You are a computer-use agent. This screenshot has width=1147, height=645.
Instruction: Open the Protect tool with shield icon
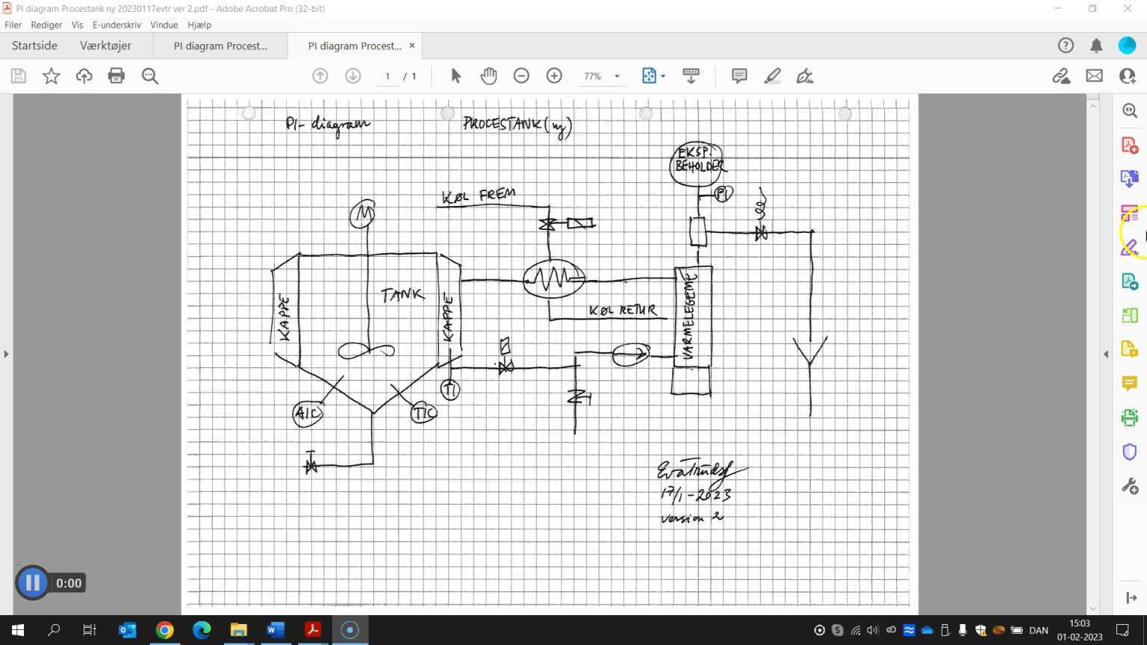[1129, 450]
